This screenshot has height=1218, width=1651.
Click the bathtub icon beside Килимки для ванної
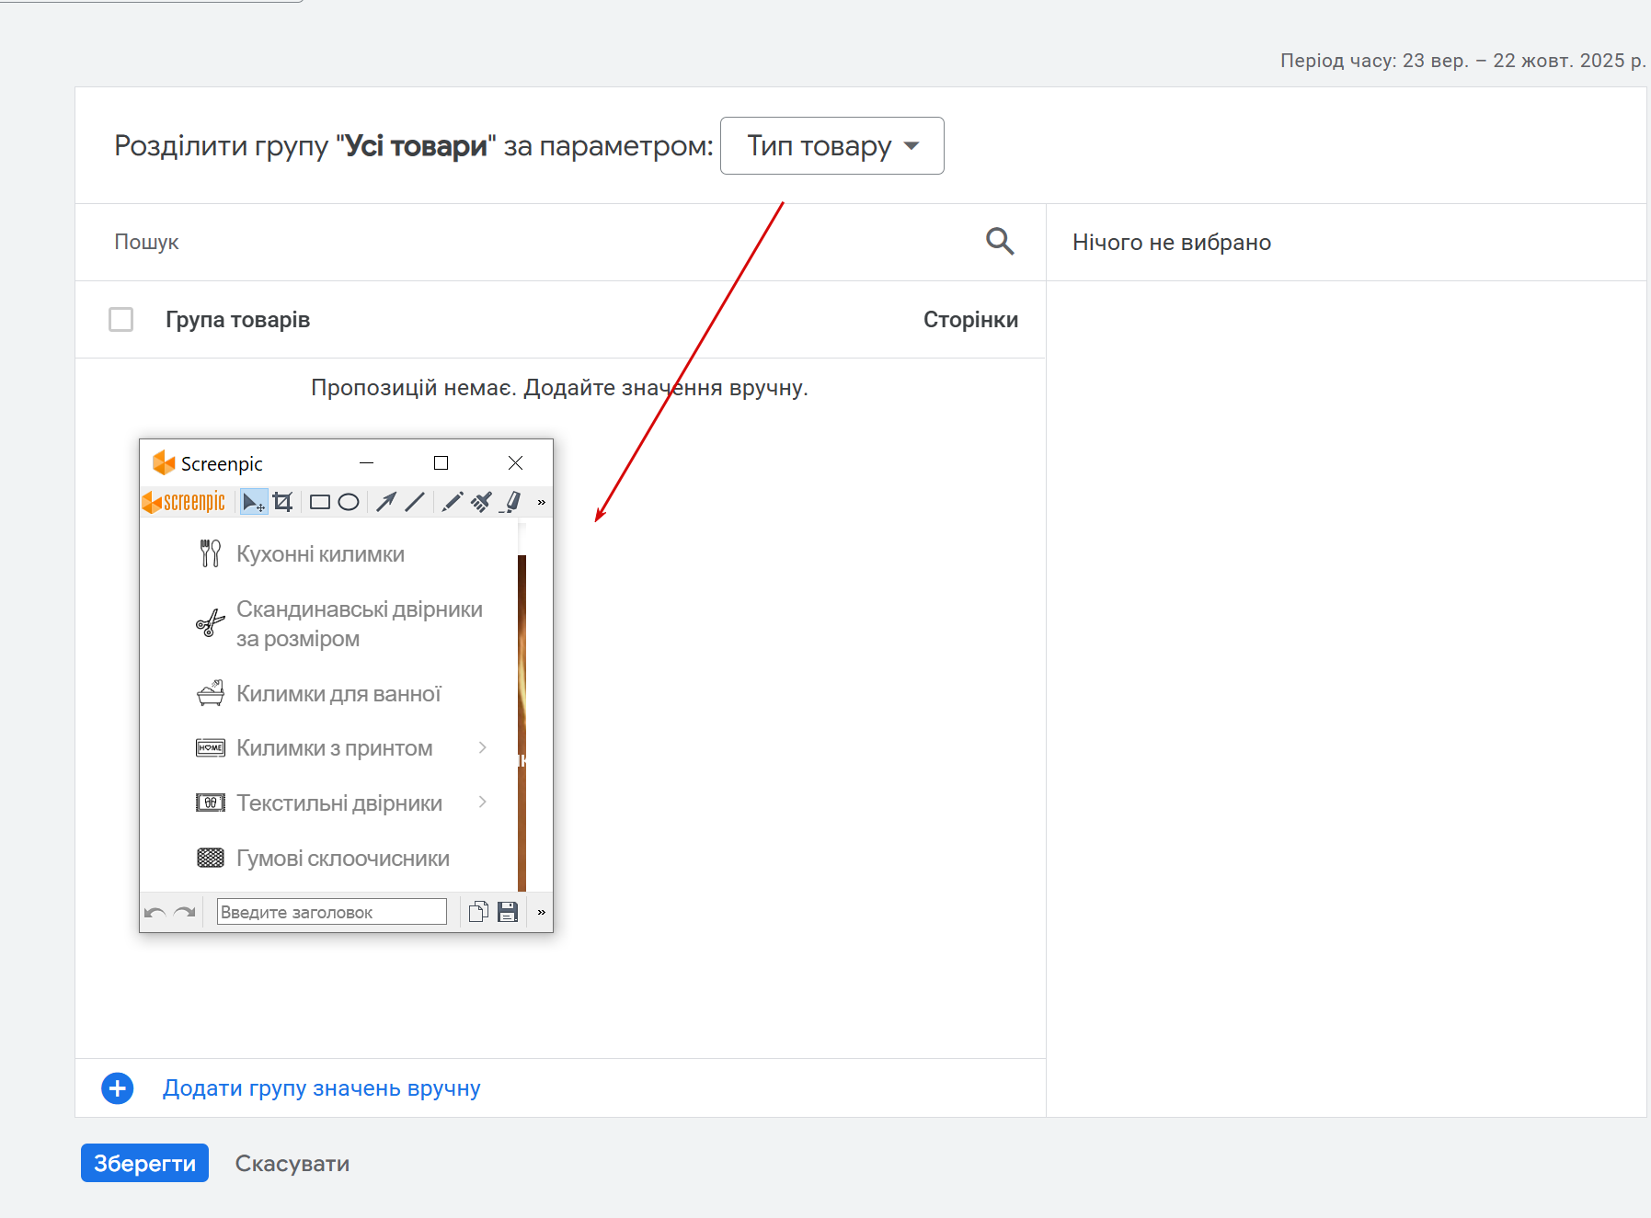[x=211, y=693]
